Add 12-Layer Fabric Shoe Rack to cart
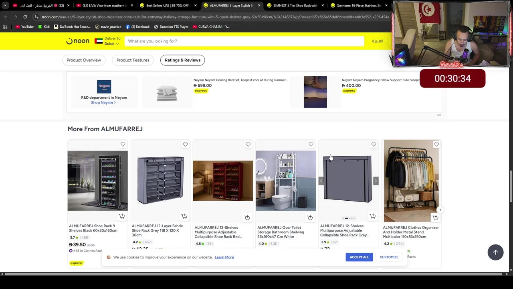The width and height of the screenshot is (513, 289). 184,216
